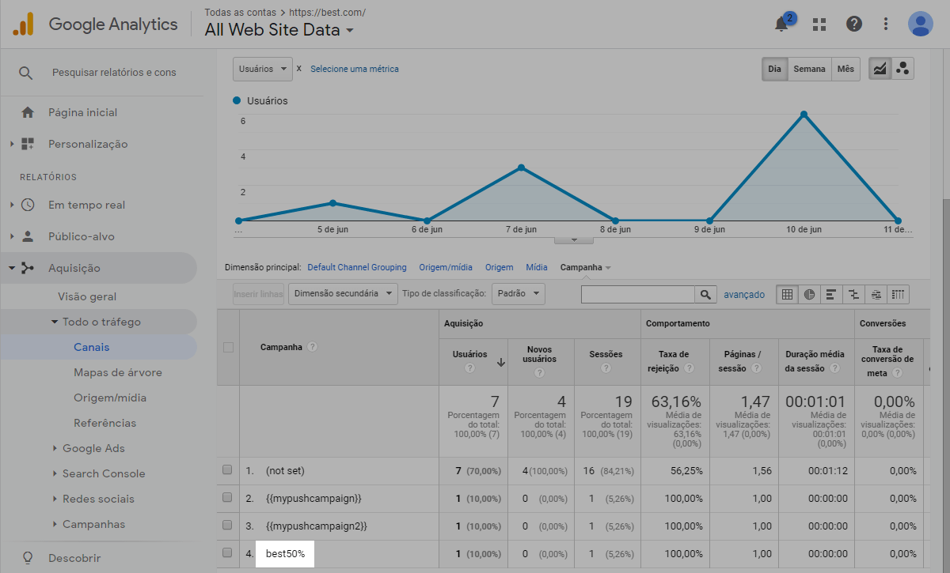The height and width of the screenshot is (573, 950).
Task: Set the chart granularity to Dia
Action: (x=774, y=69)
